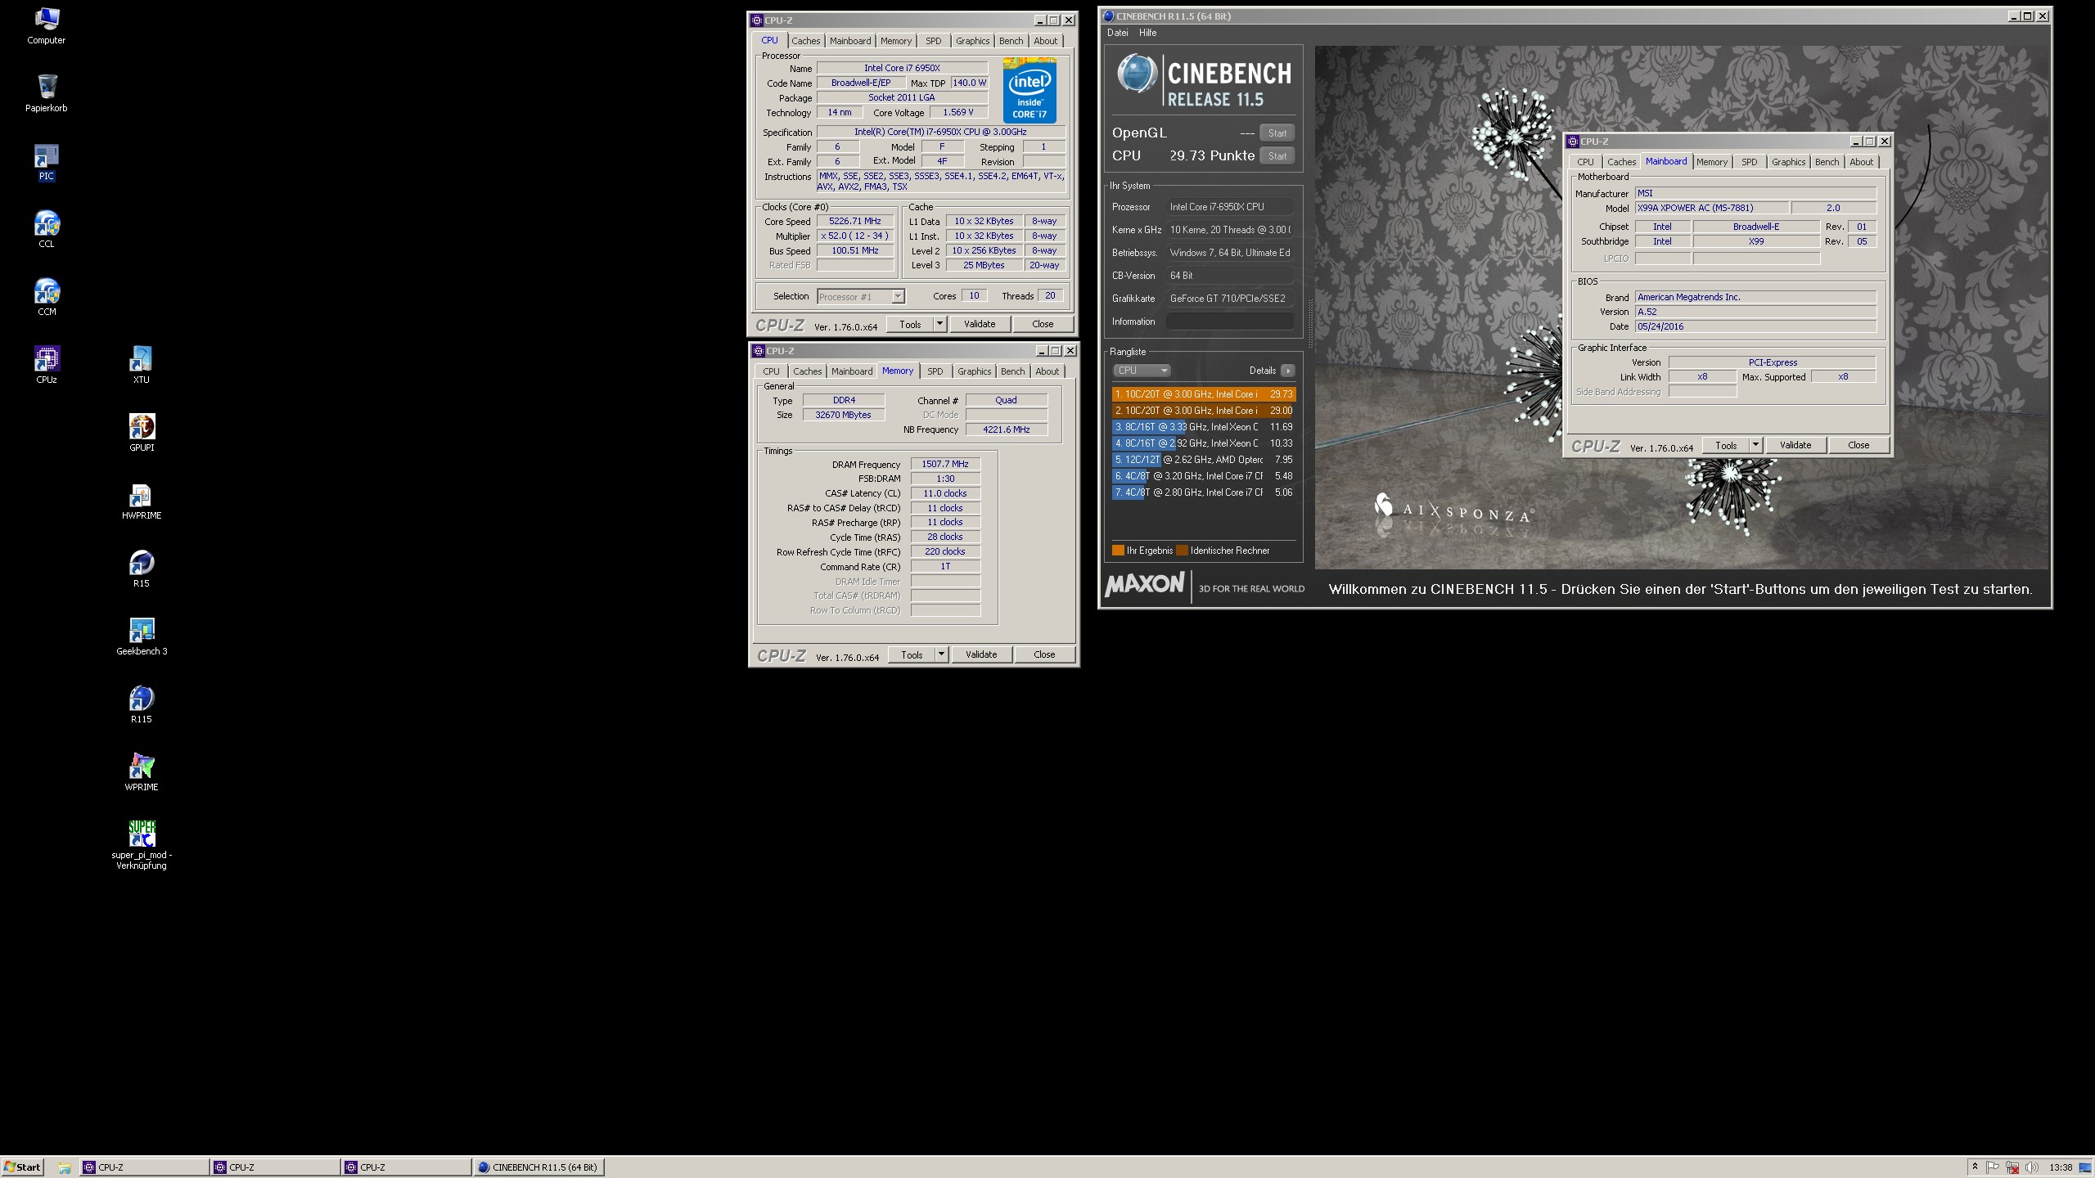Screen dimensions: 2095x1178
Task: Click the Core Speed 5226.71 MHz value
Action: [855, 221]
